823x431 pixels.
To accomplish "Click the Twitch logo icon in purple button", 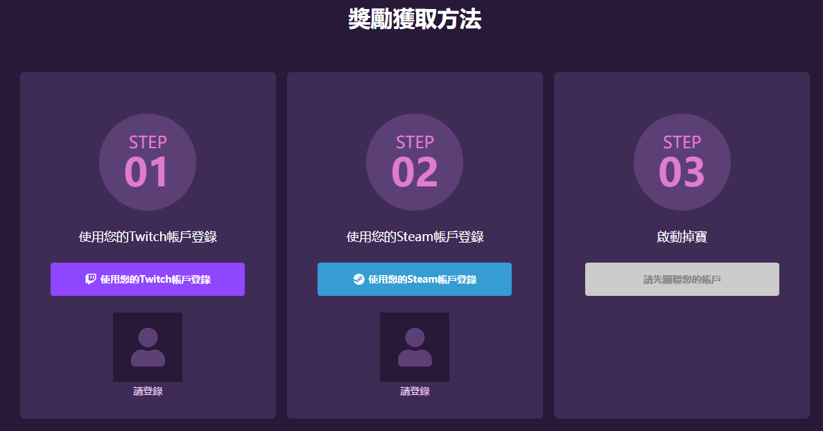I will coord(91,279).
